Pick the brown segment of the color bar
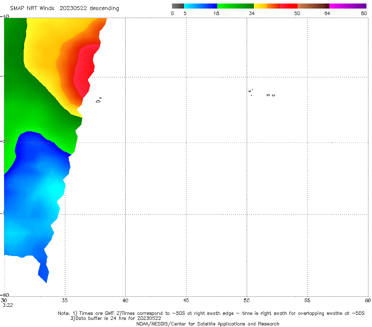The image size is (372, 327). [313, 6]
